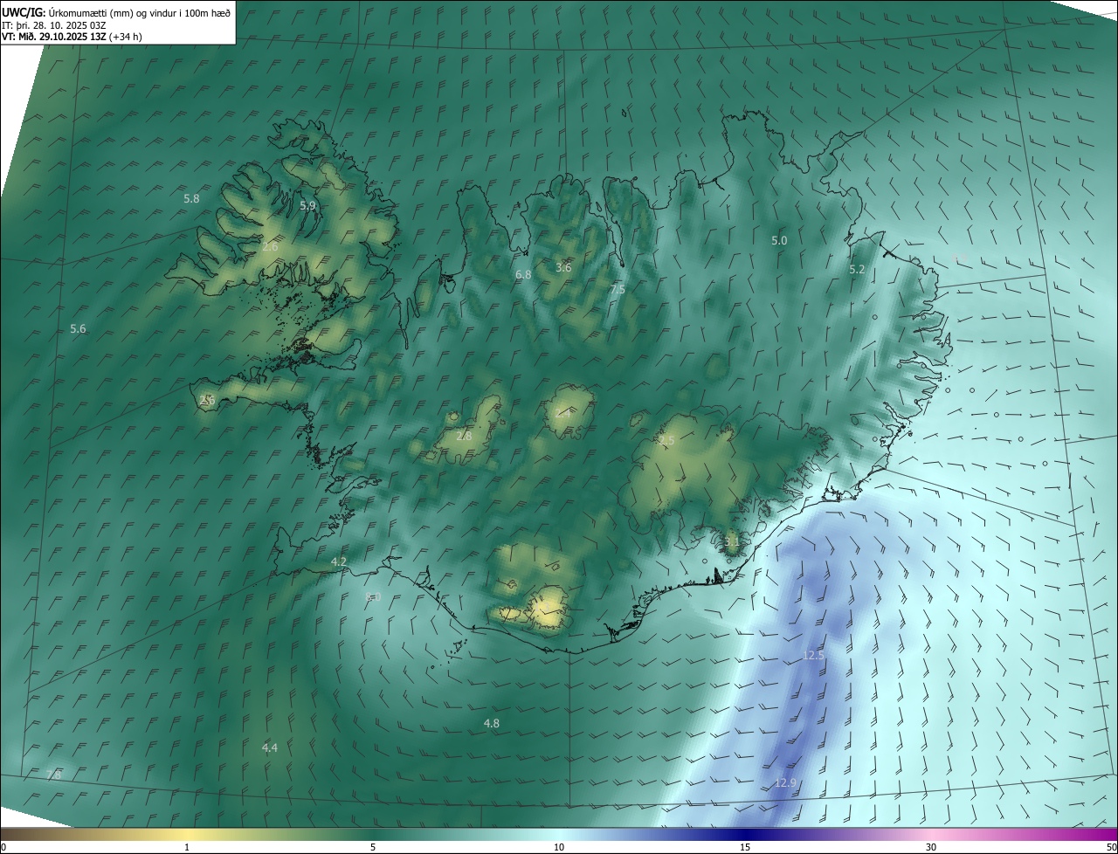Click the 3.1 value near the southeast coast

[732, 542]
